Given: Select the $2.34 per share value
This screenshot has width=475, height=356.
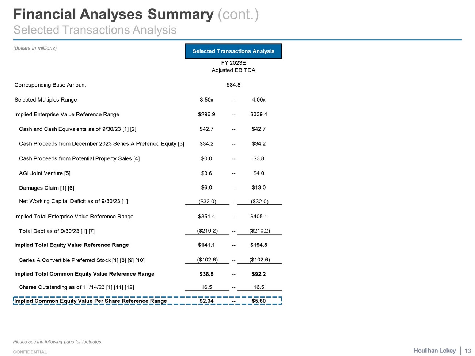Looking at the screenshot, I should click(x=206, y=301).
